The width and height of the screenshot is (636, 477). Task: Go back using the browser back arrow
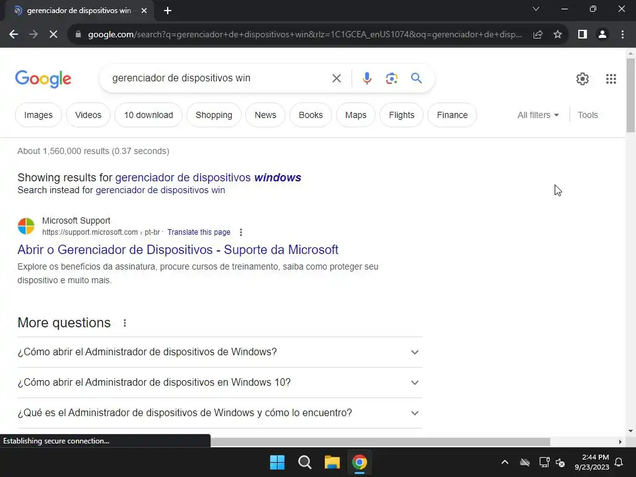tap(14, 35)
